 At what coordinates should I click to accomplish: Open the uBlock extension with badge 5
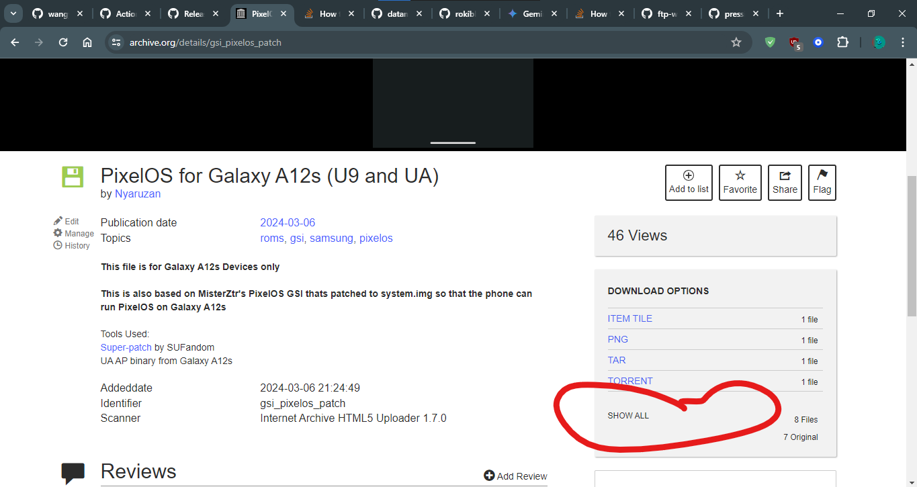click(x=795, y=43)
